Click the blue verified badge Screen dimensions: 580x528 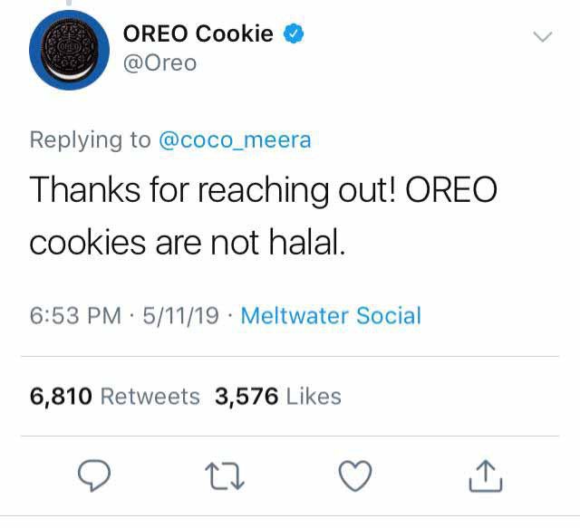click(x=294, y=34)
